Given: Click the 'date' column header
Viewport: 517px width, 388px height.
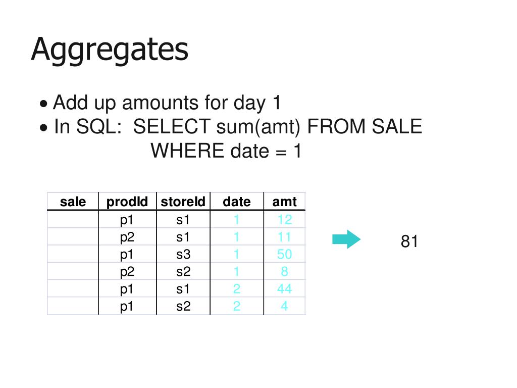Looking at the screenshot, I should pyautogui.click(x=237, y=202).
